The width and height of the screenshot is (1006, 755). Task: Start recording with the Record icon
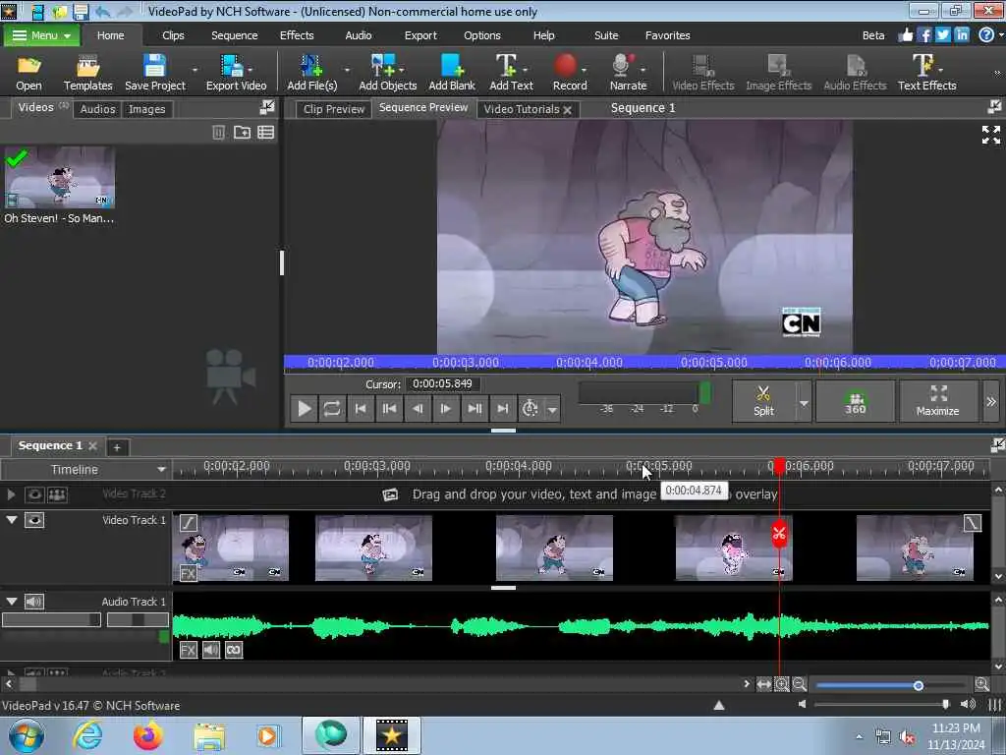pyautogui.click(x=569, y=72)
